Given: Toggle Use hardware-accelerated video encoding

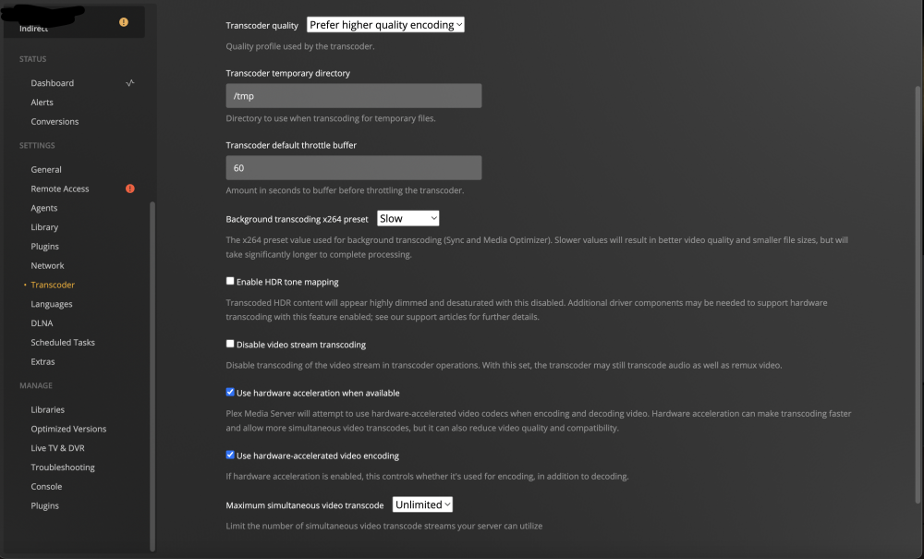Looking at the screenshot, I should pos(230,455).
